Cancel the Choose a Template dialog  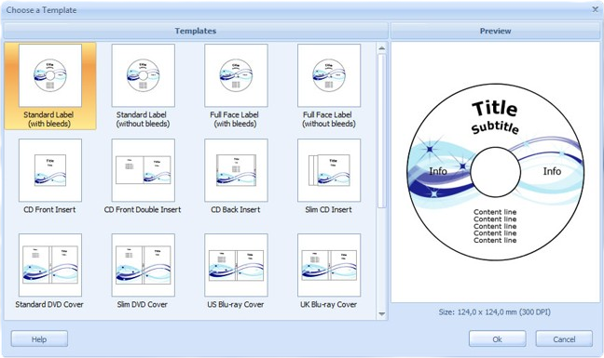coord(564,339)
